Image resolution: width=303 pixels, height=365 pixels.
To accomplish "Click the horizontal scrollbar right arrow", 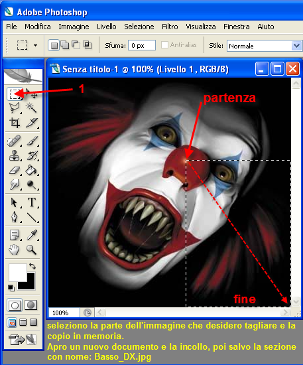I will pos(285,312).
